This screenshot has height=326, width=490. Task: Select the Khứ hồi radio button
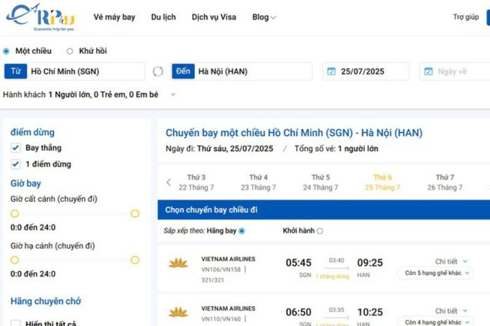pos(70,51)
